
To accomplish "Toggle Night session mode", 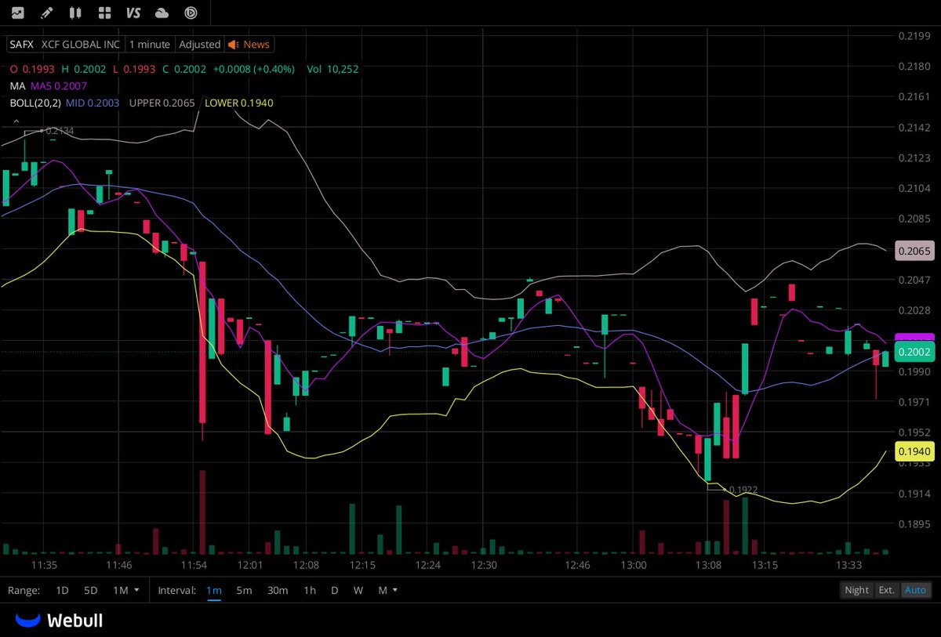I will click(856, 590).
